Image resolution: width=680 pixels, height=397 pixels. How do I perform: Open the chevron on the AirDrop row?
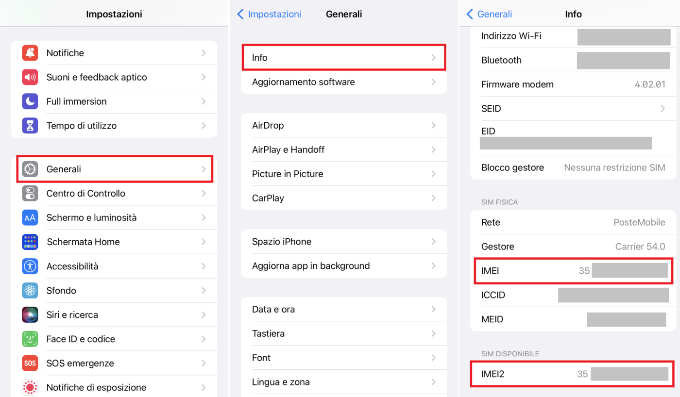[x=433, y=125]
